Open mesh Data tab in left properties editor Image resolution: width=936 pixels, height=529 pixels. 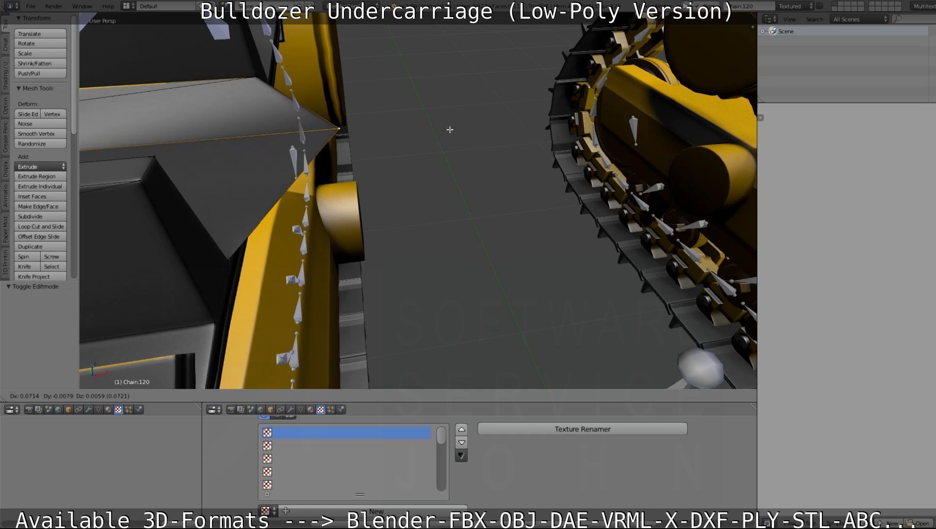click(x=98, y=409)
